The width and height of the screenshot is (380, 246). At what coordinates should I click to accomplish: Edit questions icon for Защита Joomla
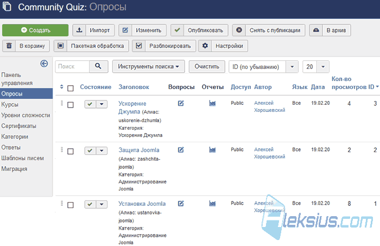pos(181,150)
